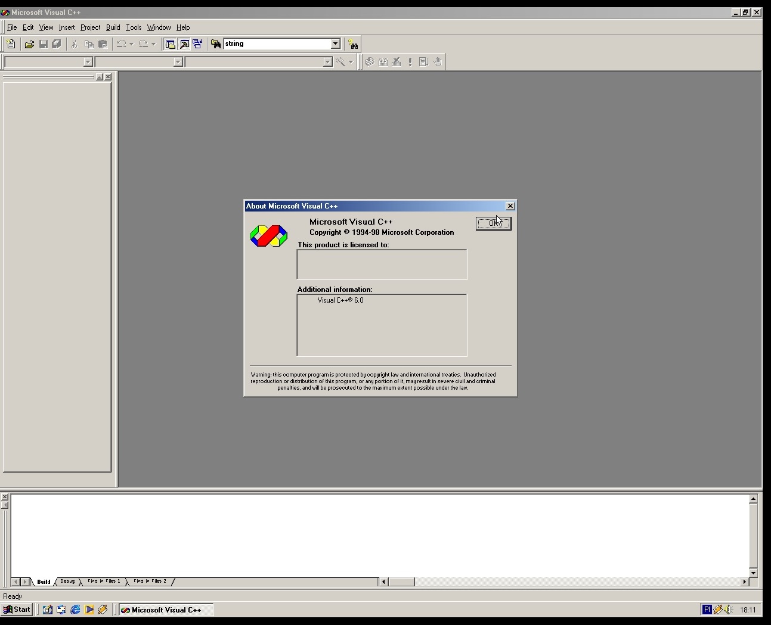Click the Paste clipboard icon

tap(103, 44)
